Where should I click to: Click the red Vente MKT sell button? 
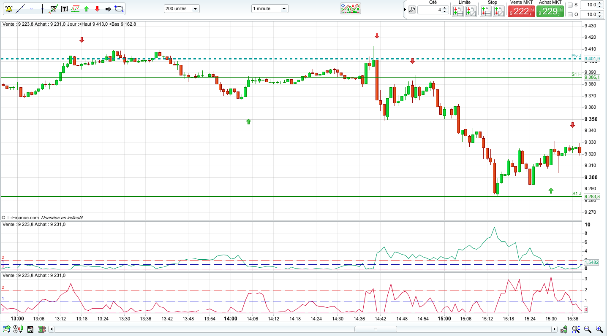coord(522,11)
